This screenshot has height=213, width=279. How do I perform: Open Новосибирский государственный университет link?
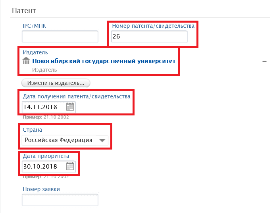pos(104,61)
